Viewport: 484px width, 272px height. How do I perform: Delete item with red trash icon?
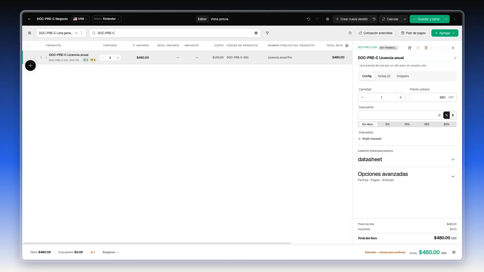coord(426,48)
